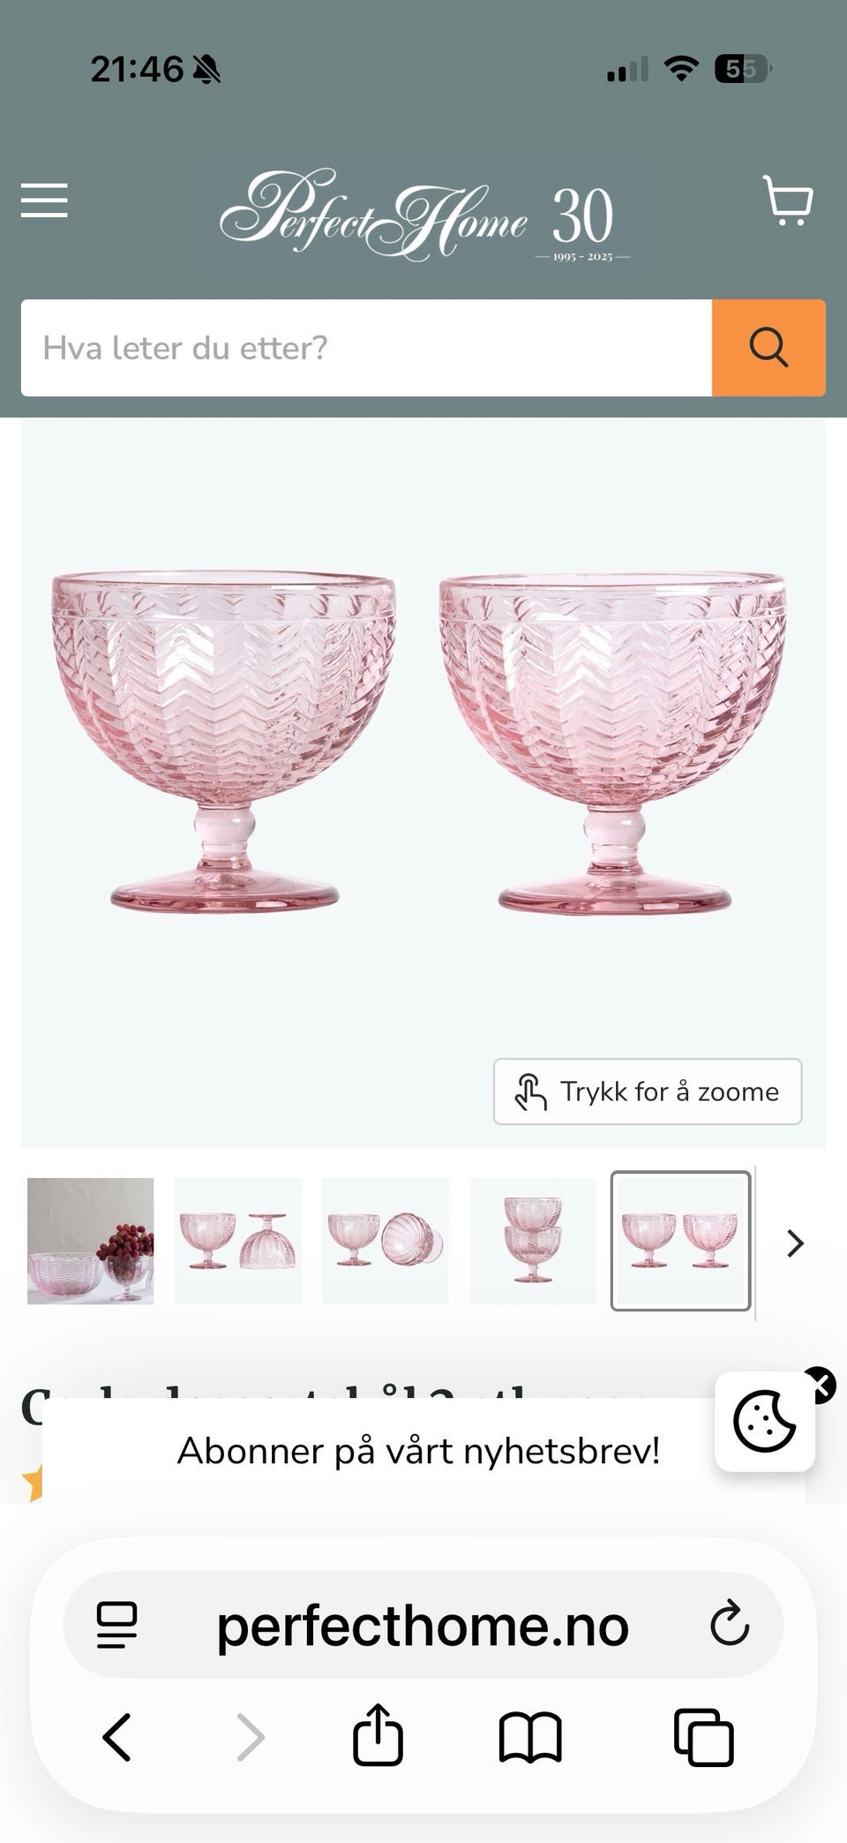Viewport: 847px width, 1843px height.
Task: Select thumbnail with two stacked bowls
Action: (x=533, y=1241)
